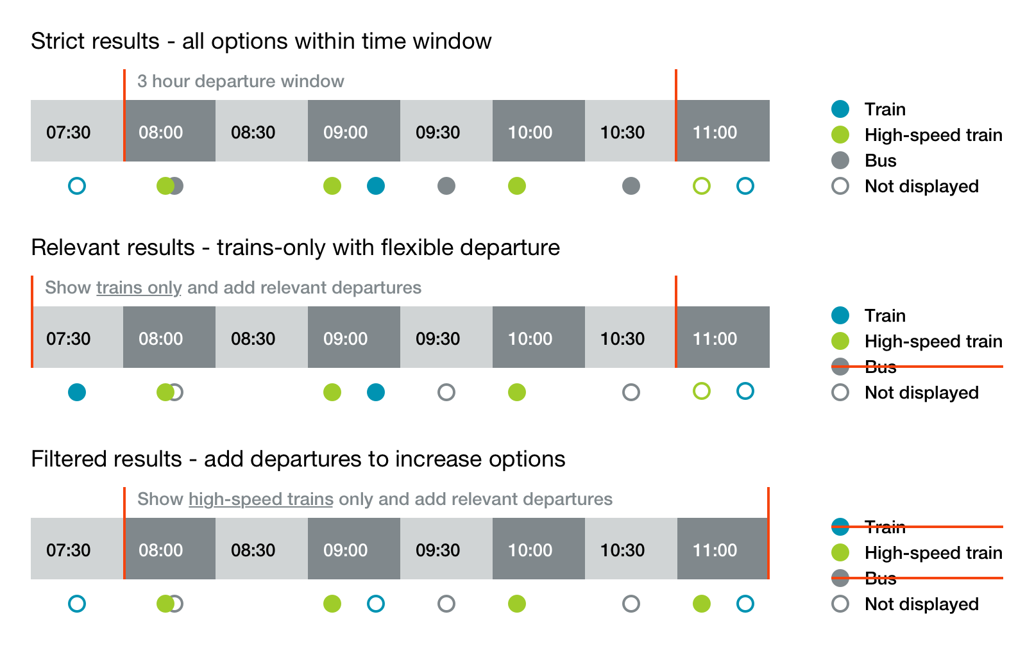Select hollow green dot under 11:00 in Strict results
Image resolution: width=1034 pixels, height=646 pixels.
click(x=702, y=186)
